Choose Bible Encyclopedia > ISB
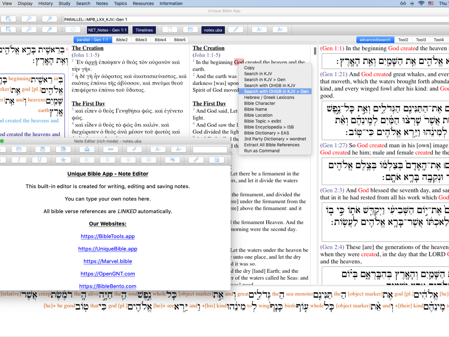Viewport: 449px width, 337px height. 275,127
